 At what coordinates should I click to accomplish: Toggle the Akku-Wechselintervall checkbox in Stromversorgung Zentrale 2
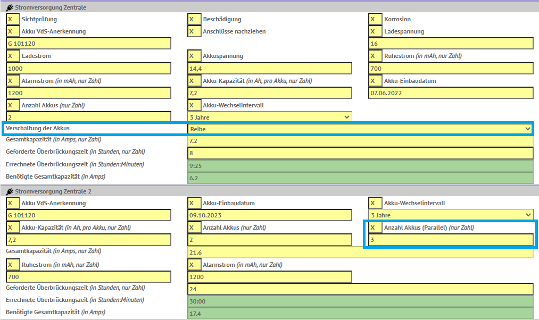[x=375, y=203]
